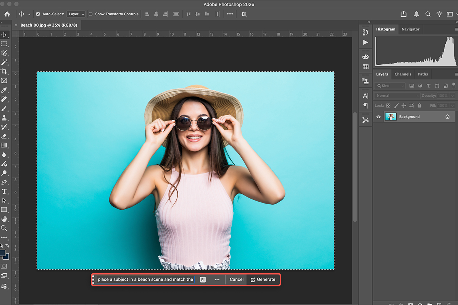The width and height of the screenshot is (458, 305).
Task: Click the Home icon in options bar
Action: click(x=7, y=14)
